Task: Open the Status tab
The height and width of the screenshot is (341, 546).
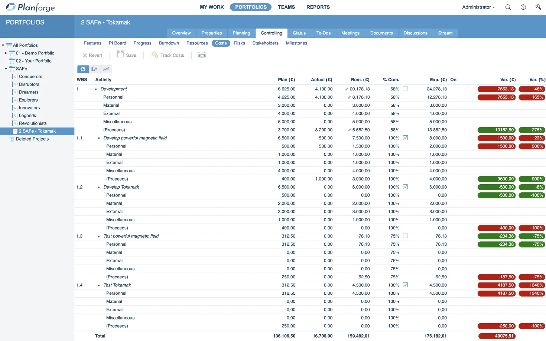Action: tap(299, 33)
